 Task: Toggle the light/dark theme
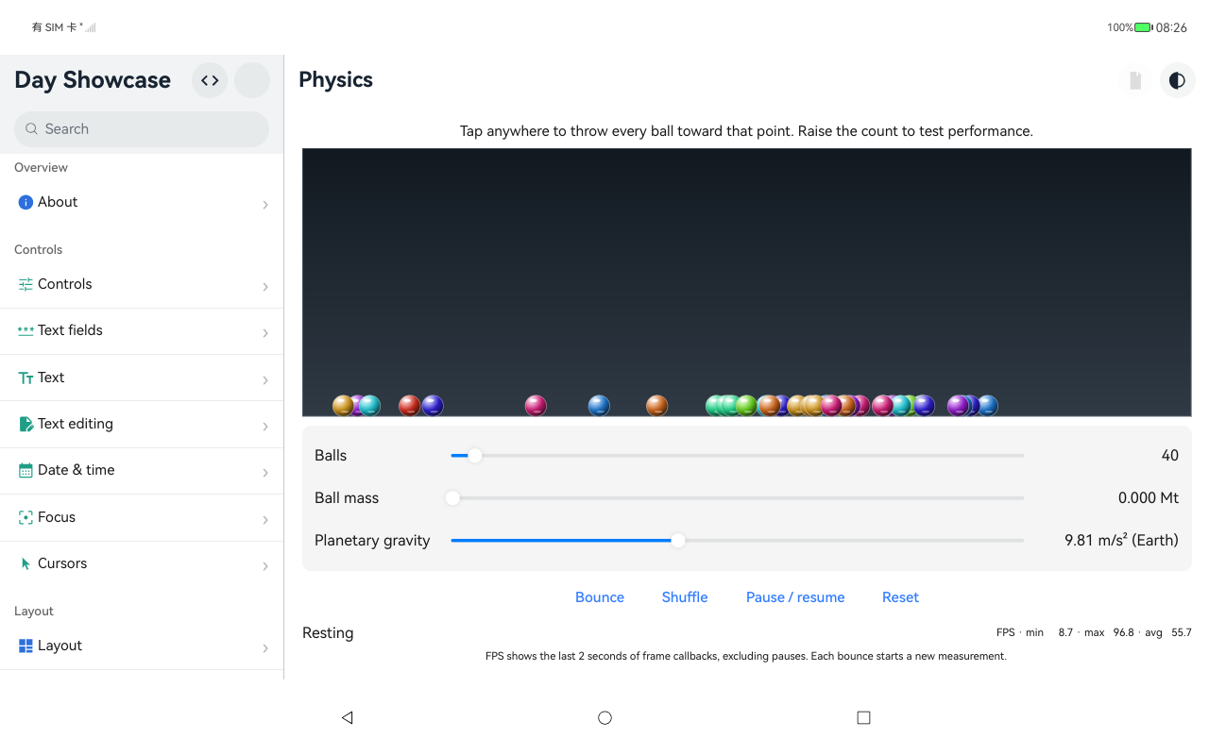tap(1177, 80)
